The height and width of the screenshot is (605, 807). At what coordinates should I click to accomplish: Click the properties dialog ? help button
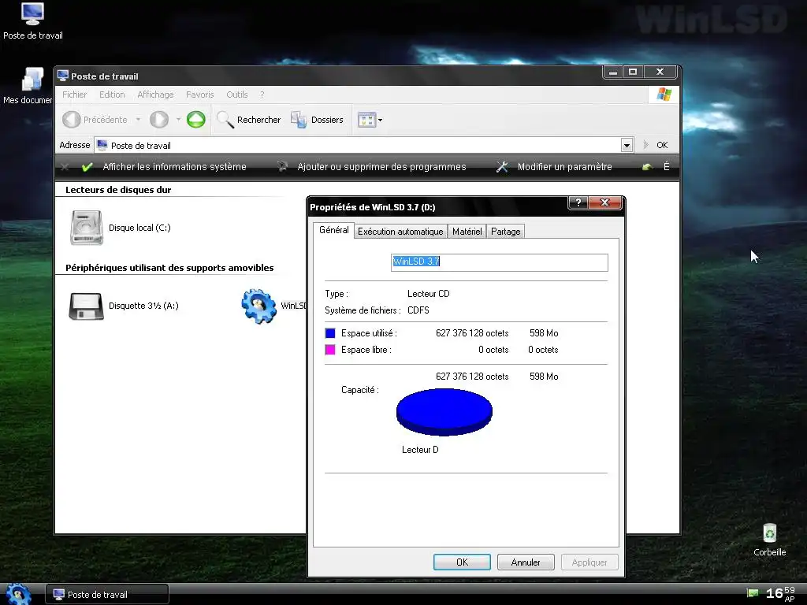578,202
